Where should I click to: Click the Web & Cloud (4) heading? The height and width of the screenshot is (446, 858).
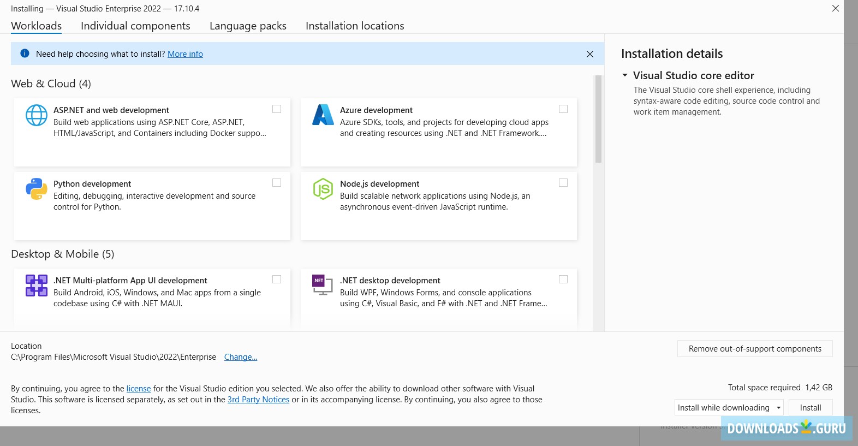pos(51,84)
